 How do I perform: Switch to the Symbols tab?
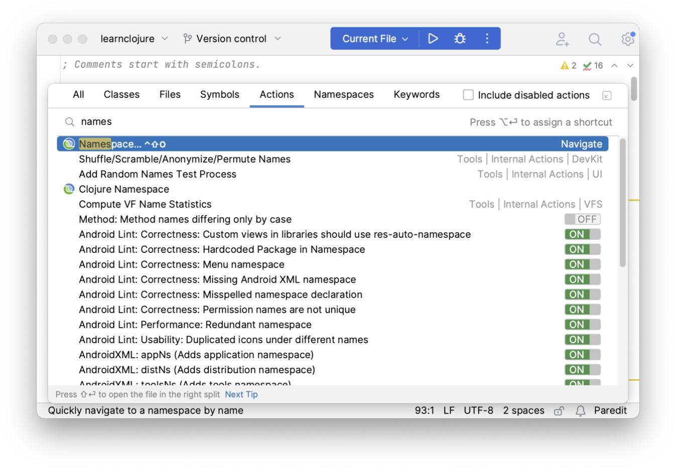point(219,95)
